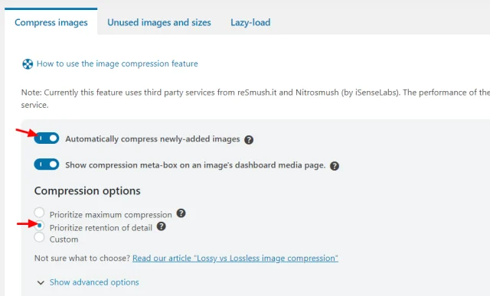Open the Lazy-load tab
Viewport: 490px width, 296px height.
pyautogui.click(x=250, y=22)
